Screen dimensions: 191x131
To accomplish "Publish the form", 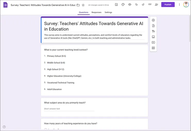I will (168, 5).
